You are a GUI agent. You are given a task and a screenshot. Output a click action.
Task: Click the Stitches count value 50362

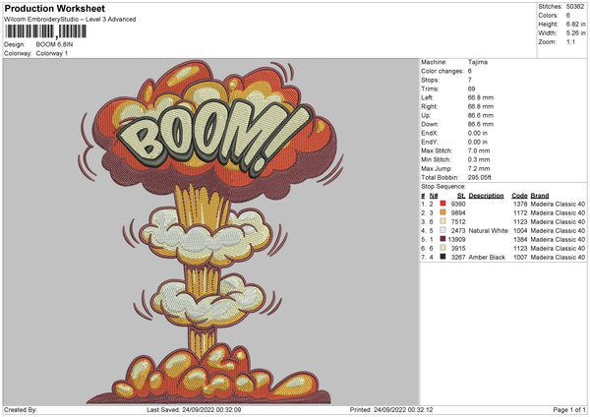pyautogui.click(x=575, y=6)
